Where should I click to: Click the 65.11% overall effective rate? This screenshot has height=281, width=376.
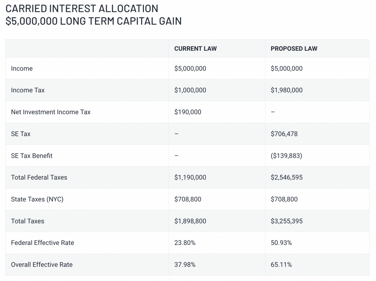pyautogui.click(x=281, y=264)
